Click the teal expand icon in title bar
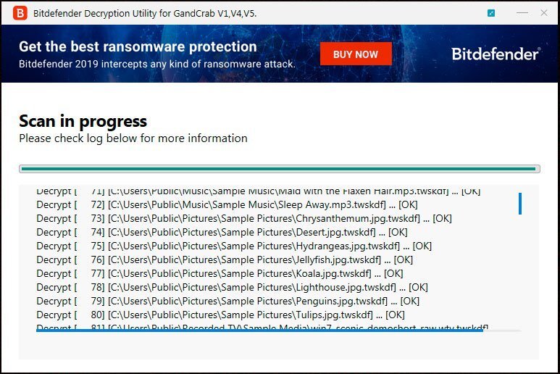Viewport: 560px width, 374px height. pos(491,13)
